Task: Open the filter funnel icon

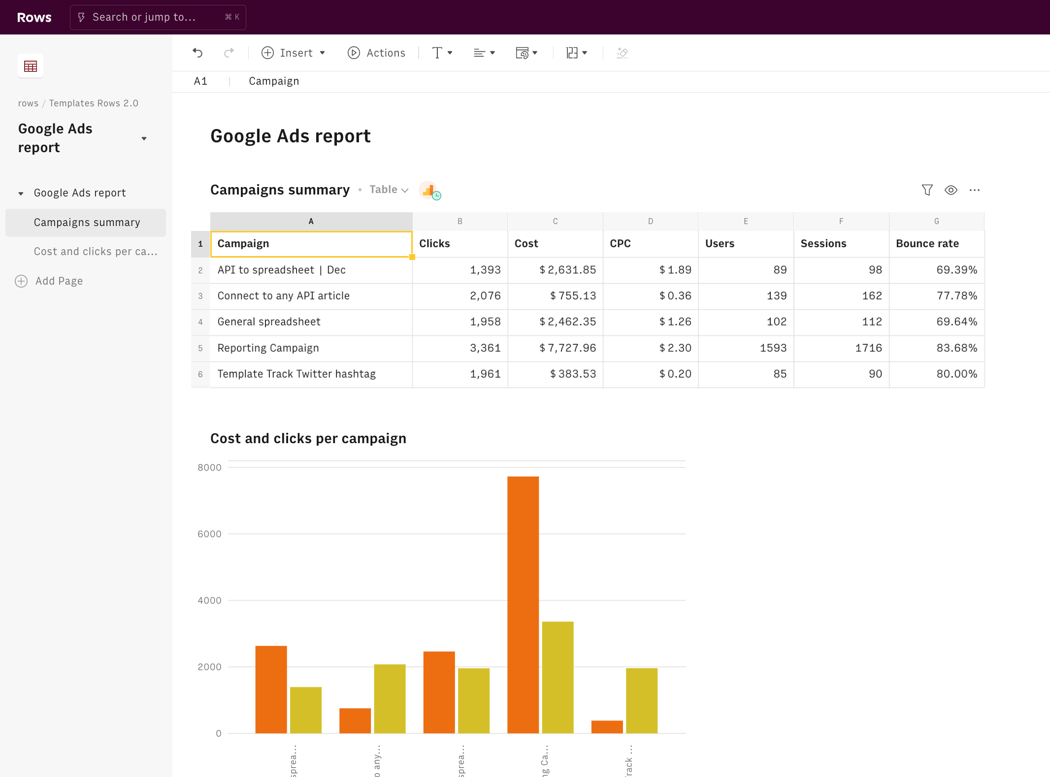Action: pos(927,190)
